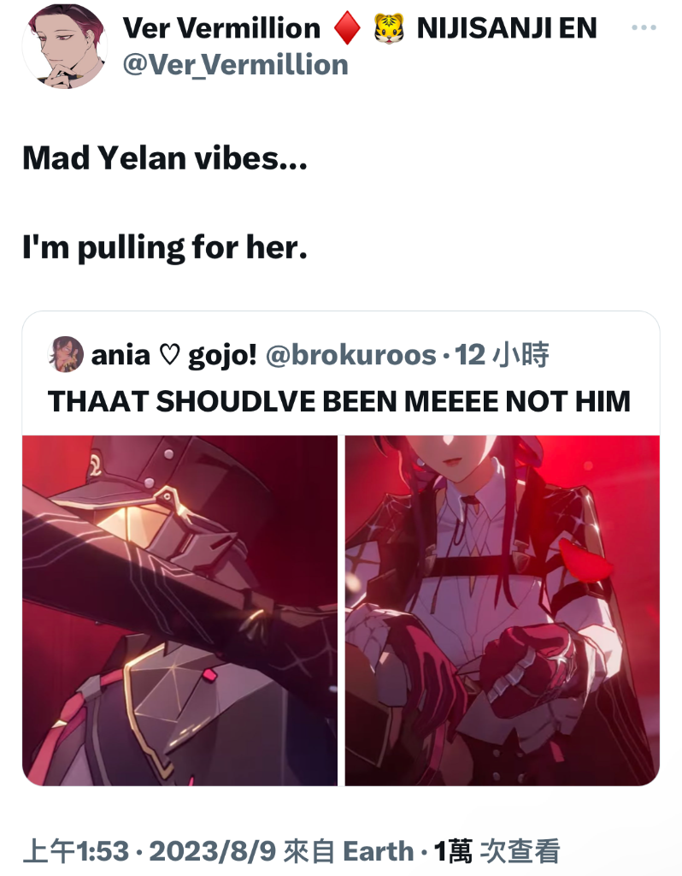This screenshot has width=682, height=876.
Task: Open the three-dot more options menu
Action: point(644,27)
